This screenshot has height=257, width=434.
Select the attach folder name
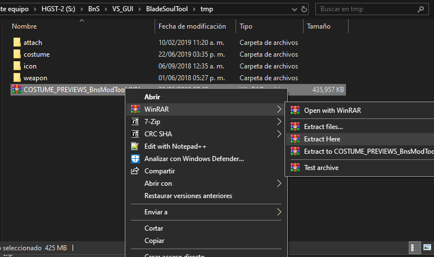(x=33, y=43)
